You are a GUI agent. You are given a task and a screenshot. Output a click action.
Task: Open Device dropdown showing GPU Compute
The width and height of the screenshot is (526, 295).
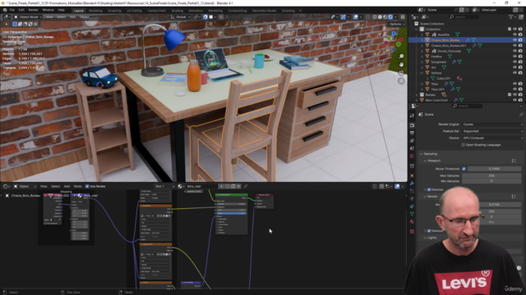[492, 138]
